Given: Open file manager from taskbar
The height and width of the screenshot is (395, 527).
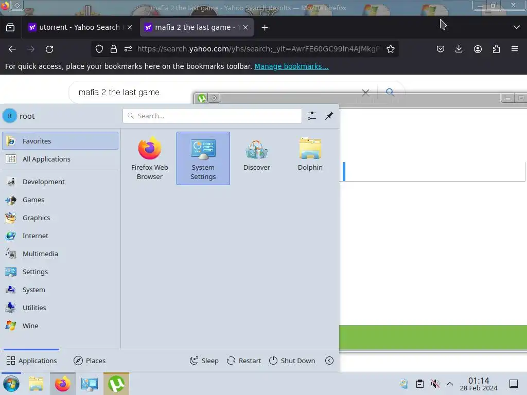Looking at the screenshot, I should [36, 384].
